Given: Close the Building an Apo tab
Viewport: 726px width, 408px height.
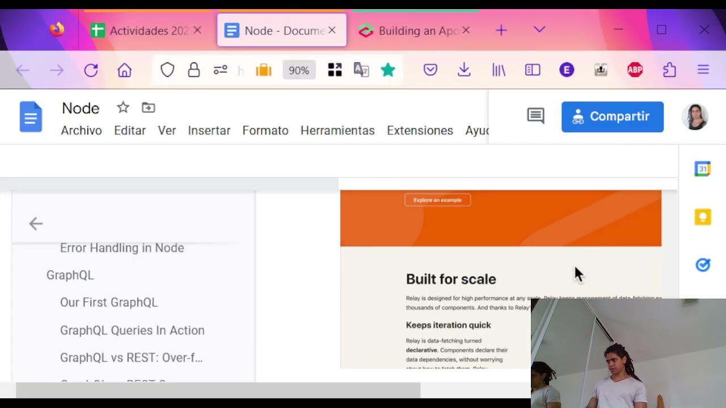Looking at the screenshot, I should click(x=466, y=31).
